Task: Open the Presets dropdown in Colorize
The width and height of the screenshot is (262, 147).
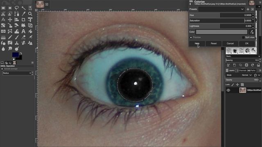Action: click(221, 9)
